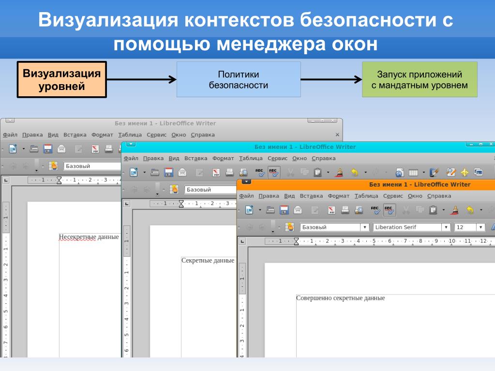Click Совершенно секретные данные text

coord(340,298)
